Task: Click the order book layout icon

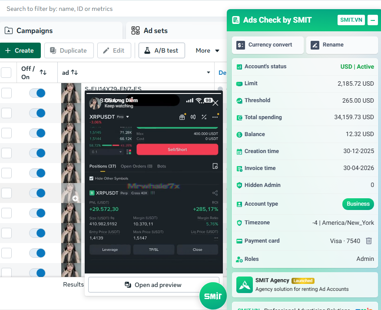Action: 129,152
